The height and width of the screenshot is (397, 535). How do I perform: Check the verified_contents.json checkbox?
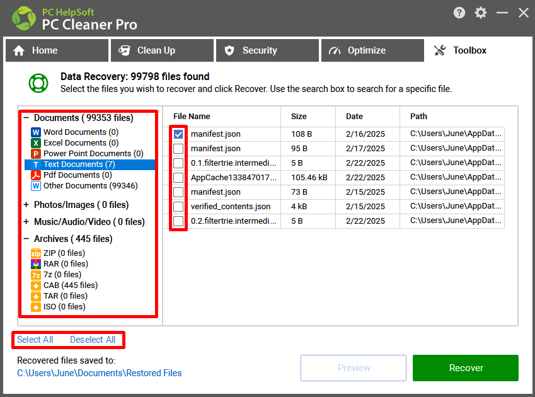coord(178,207)
